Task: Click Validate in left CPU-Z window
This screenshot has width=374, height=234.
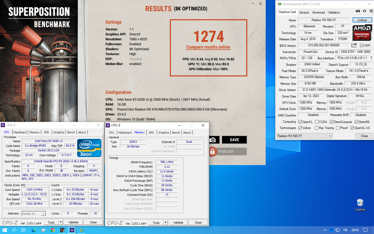Action: 73,222
